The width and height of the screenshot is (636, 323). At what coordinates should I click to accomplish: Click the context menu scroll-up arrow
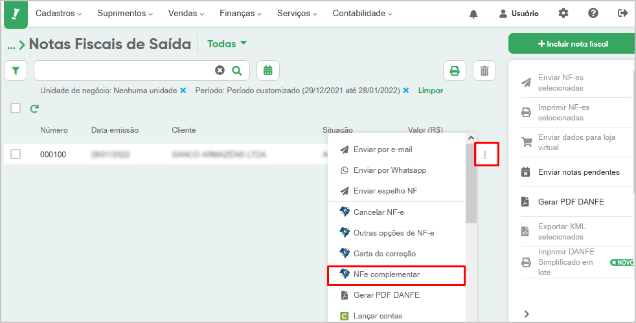(x=471, y=138)
